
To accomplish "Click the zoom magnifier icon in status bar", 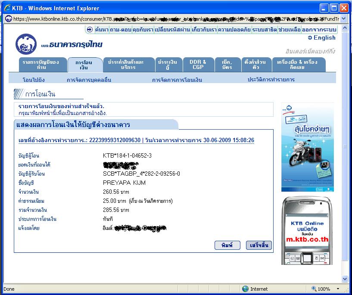I will [314, 289].
